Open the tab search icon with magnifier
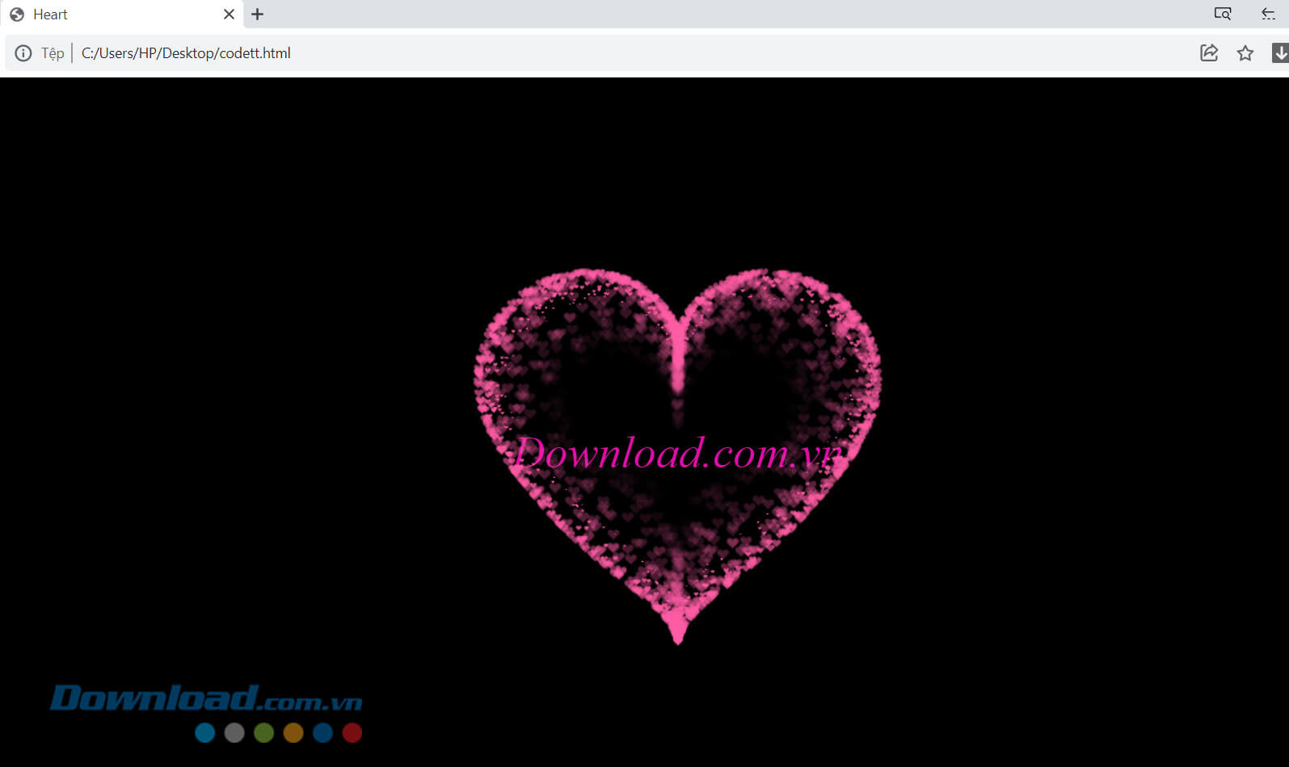 (1223, 14)
